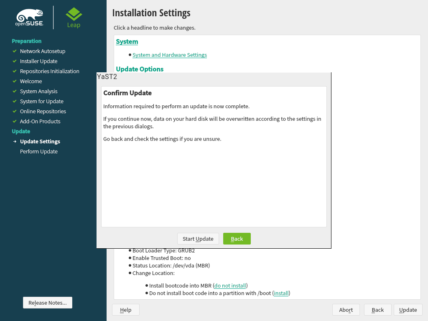Click the bottom-bar Back button next to Abort
The image size is (428, 321).
tap(377, 310)
